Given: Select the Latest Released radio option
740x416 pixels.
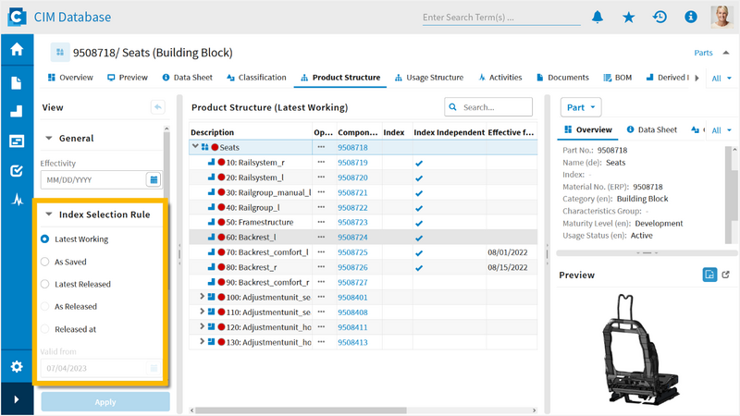Looking at the screenshot, I should (x=44, y=284).
